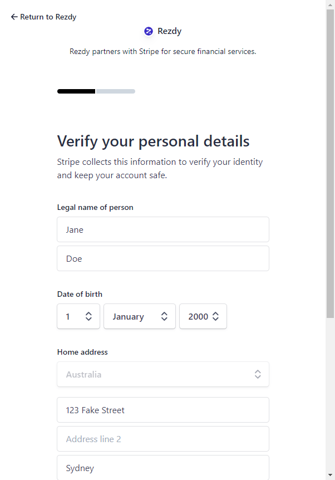Click the Address line 2 field
This screenshot has width=335, height=480.
(x=163, y=439)
